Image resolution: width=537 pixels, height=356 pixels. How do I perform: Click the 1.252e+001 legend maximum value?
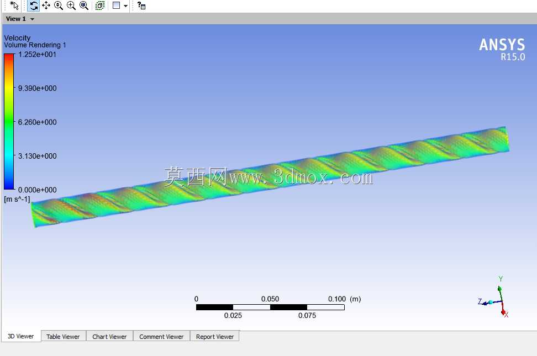38,55
